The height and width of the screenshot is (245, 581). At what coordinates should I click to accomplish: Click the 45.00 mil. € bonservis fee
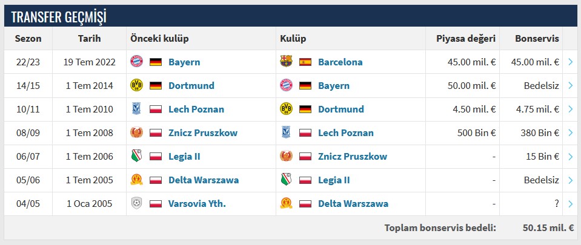(x=536, y=62)
